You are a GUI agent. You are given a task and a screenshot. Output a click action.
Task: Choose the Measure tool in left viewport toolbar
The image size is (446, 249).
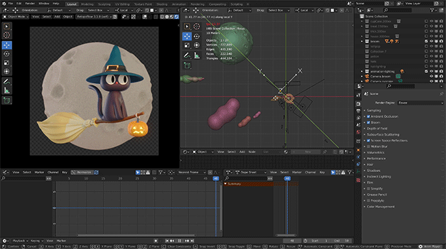coord(7,91)
